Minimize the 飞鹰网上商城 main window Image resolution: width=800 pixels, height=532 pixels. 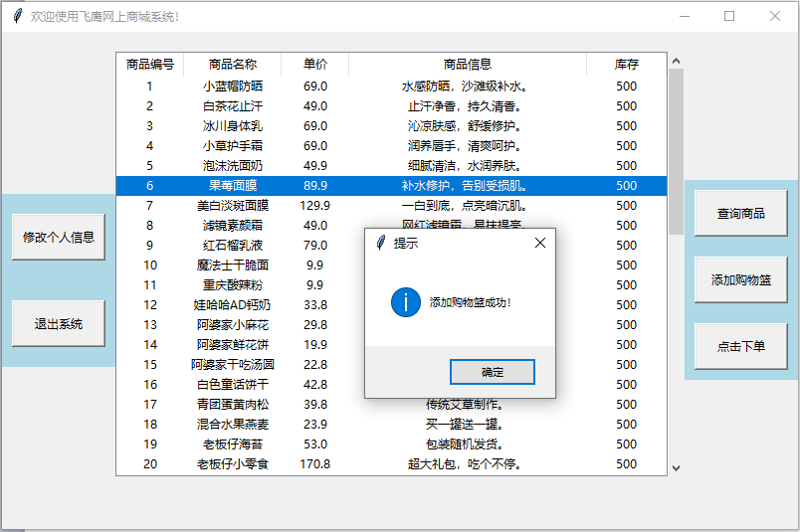(x=685, y=16)
